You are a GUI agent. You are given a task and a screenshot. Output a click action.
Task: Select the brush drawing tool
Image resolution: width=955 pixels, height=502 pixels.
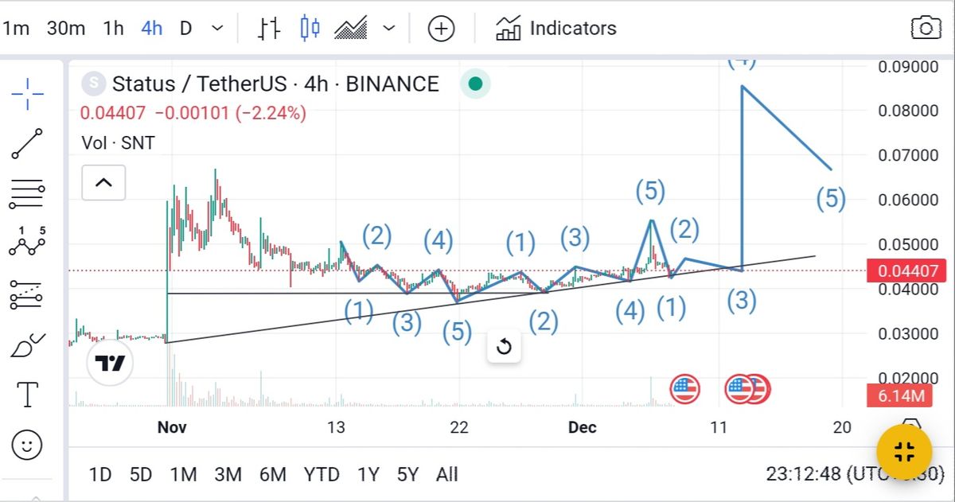point(28,344)
